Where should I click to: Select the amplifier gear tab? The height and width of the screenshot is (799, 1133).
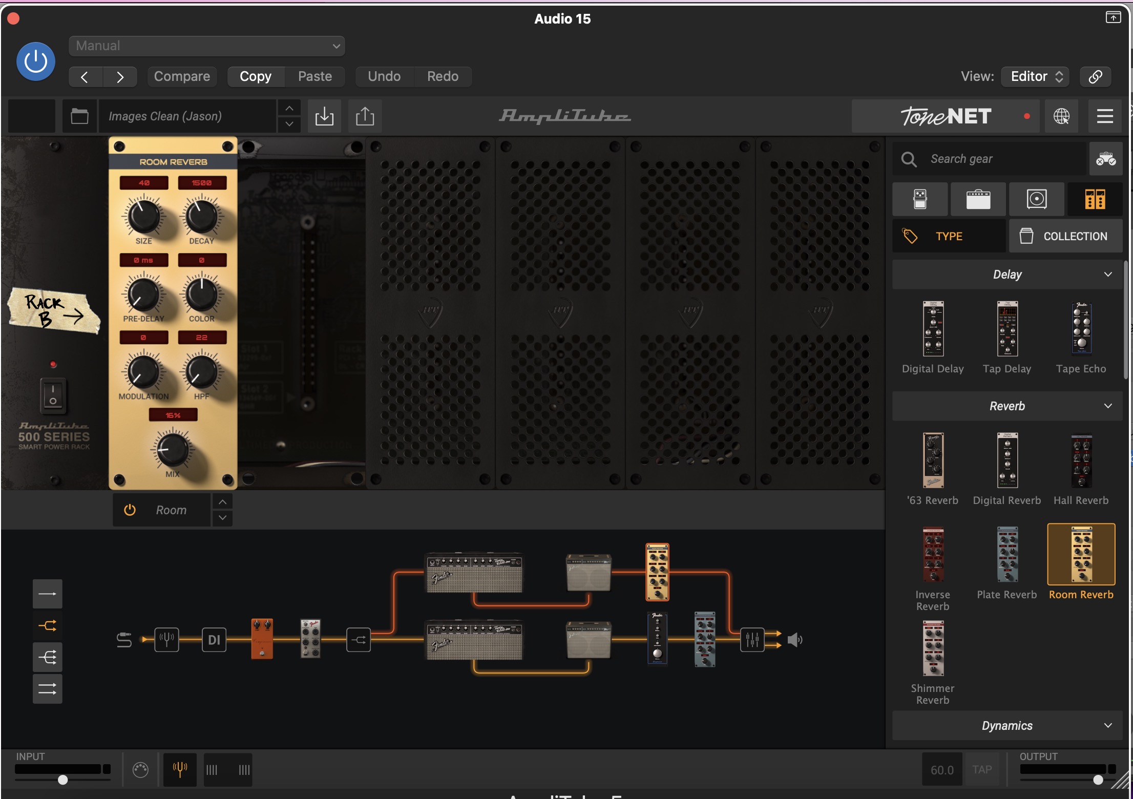[978, 199]
